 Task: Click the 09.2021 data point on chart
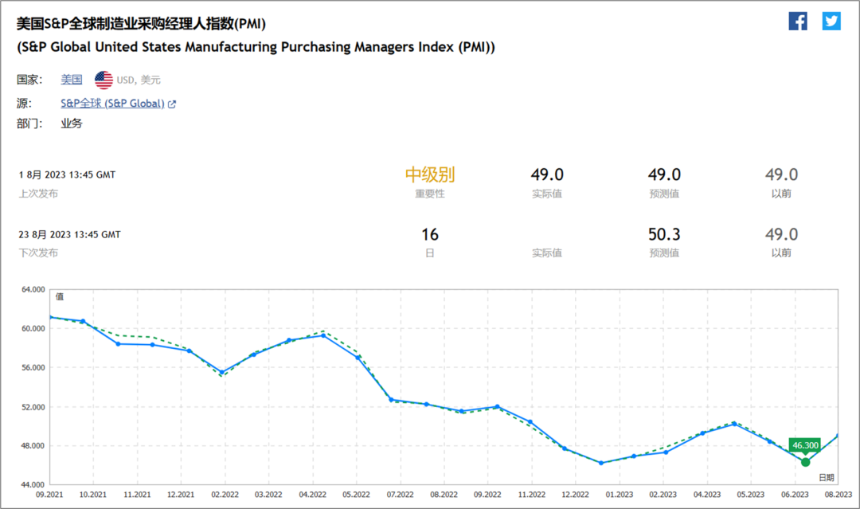click(50, 317)
